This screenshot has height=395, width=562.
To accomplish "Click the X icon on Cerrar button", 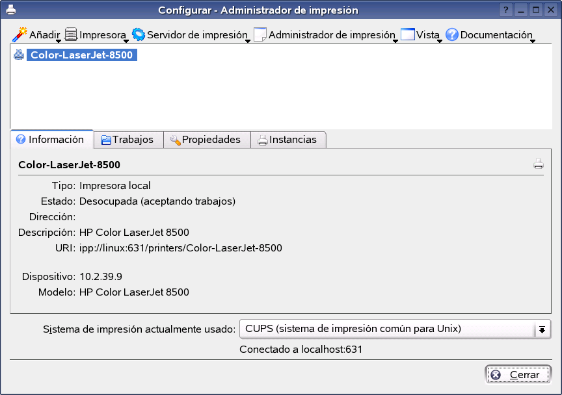I will click(x=496, y=375).
